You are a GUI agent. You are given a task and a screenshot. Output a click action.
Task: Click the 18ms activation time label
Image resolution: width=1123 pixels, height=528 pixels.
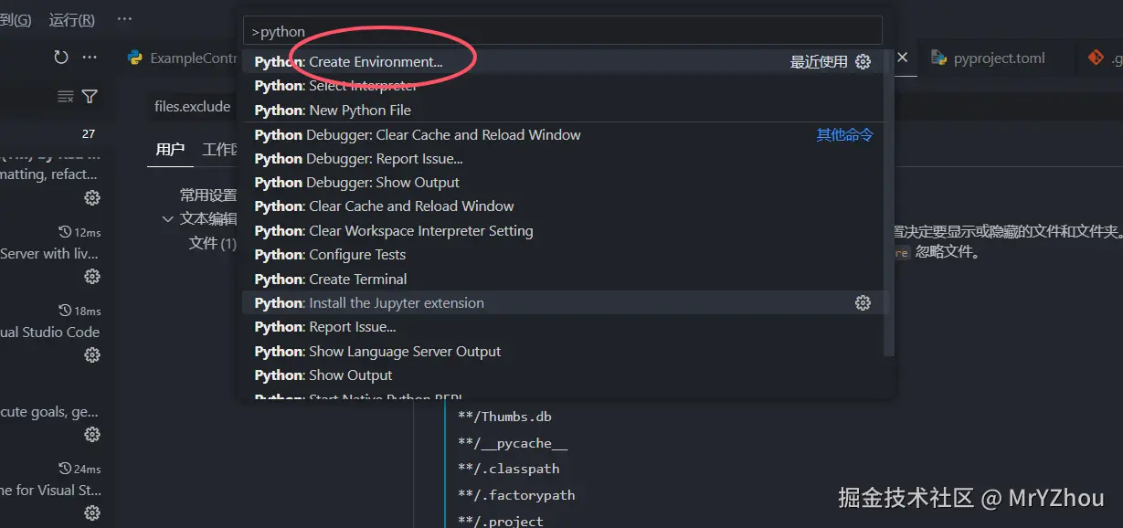[80, 312]
